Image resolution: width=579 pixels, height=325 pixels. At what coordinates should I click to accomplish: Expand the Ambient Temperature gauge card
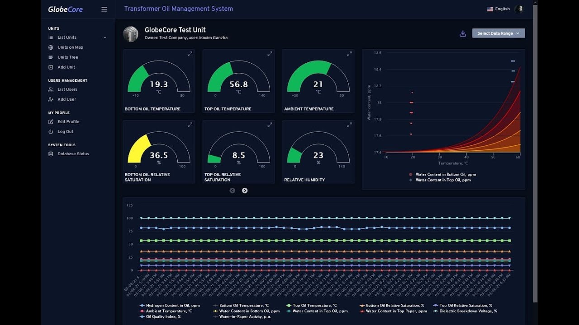(349, 54)
